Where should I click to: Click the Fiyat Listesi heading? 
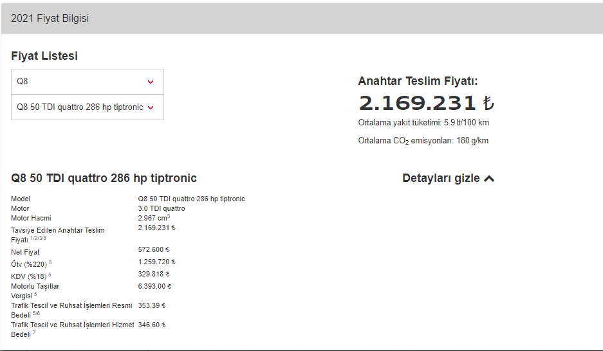(x=44, y=56)
